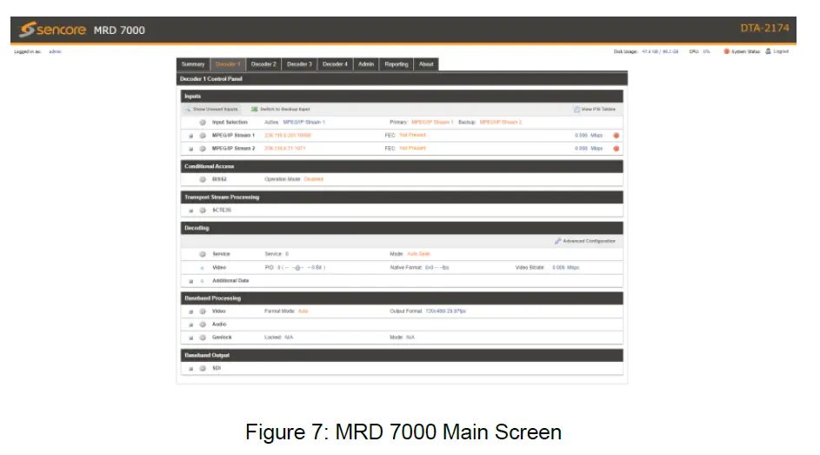Click the Stream 1 IP address value
Image resolution: width=820 pixels, height=455 pixels.
coord(288,136)
